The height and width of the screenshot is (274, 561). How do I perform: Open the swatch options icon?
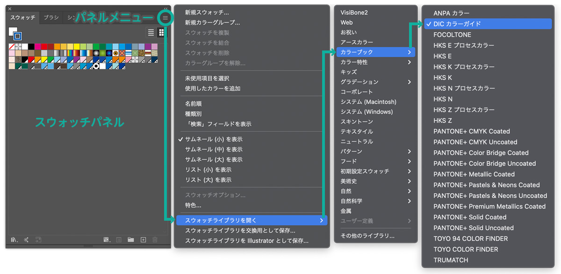(x=118, y=239)
